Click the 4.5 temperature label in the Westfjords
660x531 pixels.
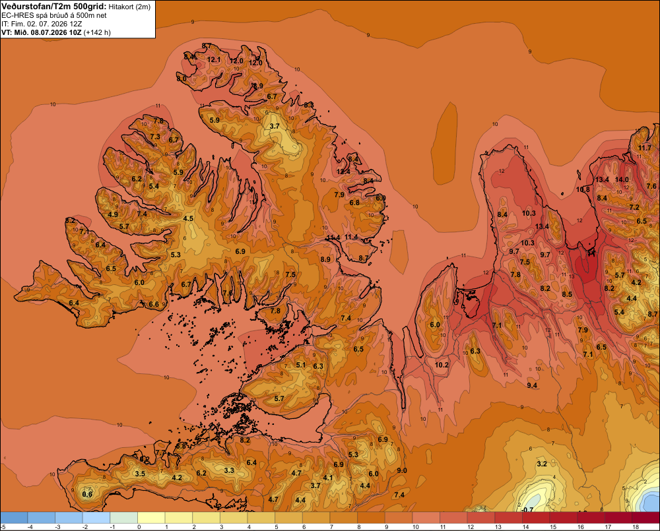(x=188, y=218)
